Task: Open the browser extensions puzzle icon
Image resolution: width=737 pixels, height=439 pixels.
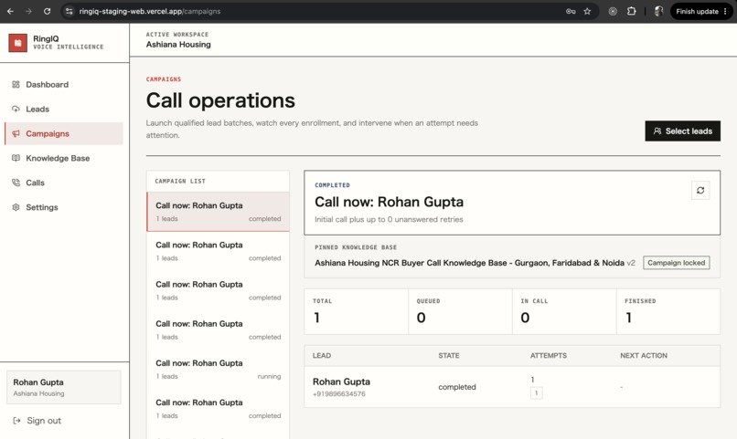Action: [631, 11]
